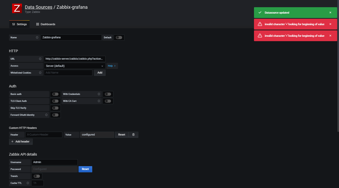Click the Add cookie button
Viewport: 339px width, 188px height.
pos(100,73)
